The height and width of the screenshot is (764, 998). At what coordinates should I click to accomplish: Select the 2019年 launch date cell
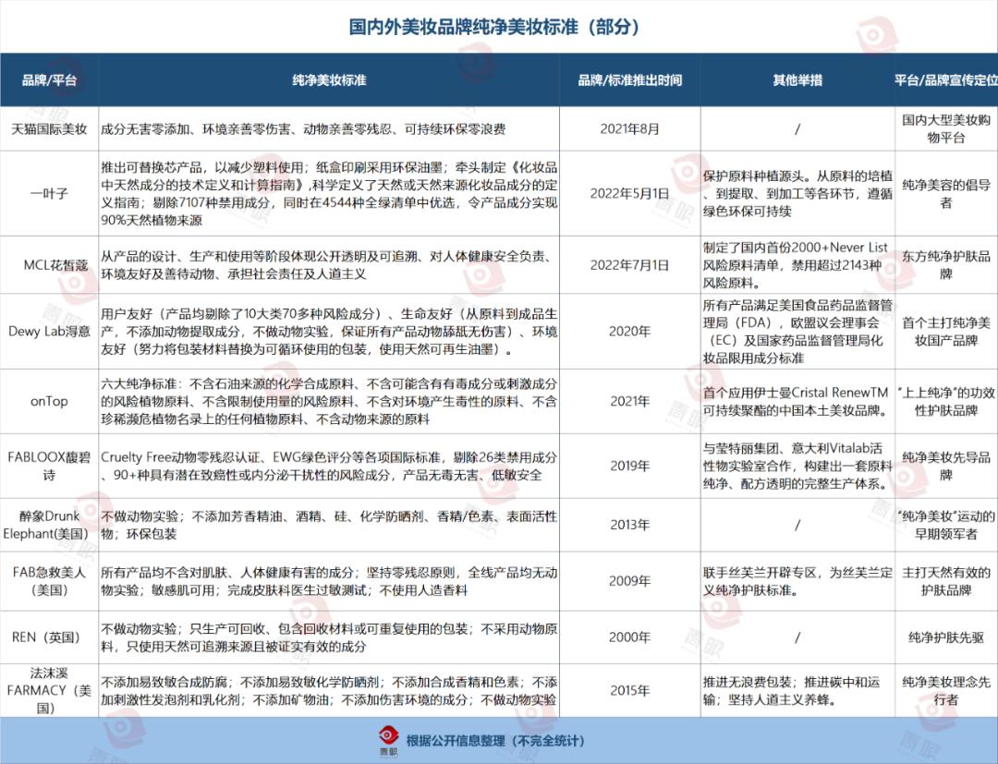[629, 467]
